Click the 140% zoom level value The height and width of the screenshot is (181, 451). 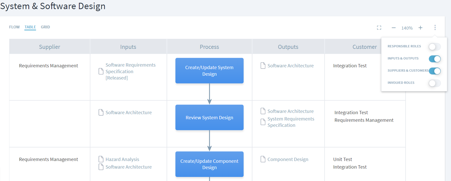pyautogui.click(x=407, y=28)
